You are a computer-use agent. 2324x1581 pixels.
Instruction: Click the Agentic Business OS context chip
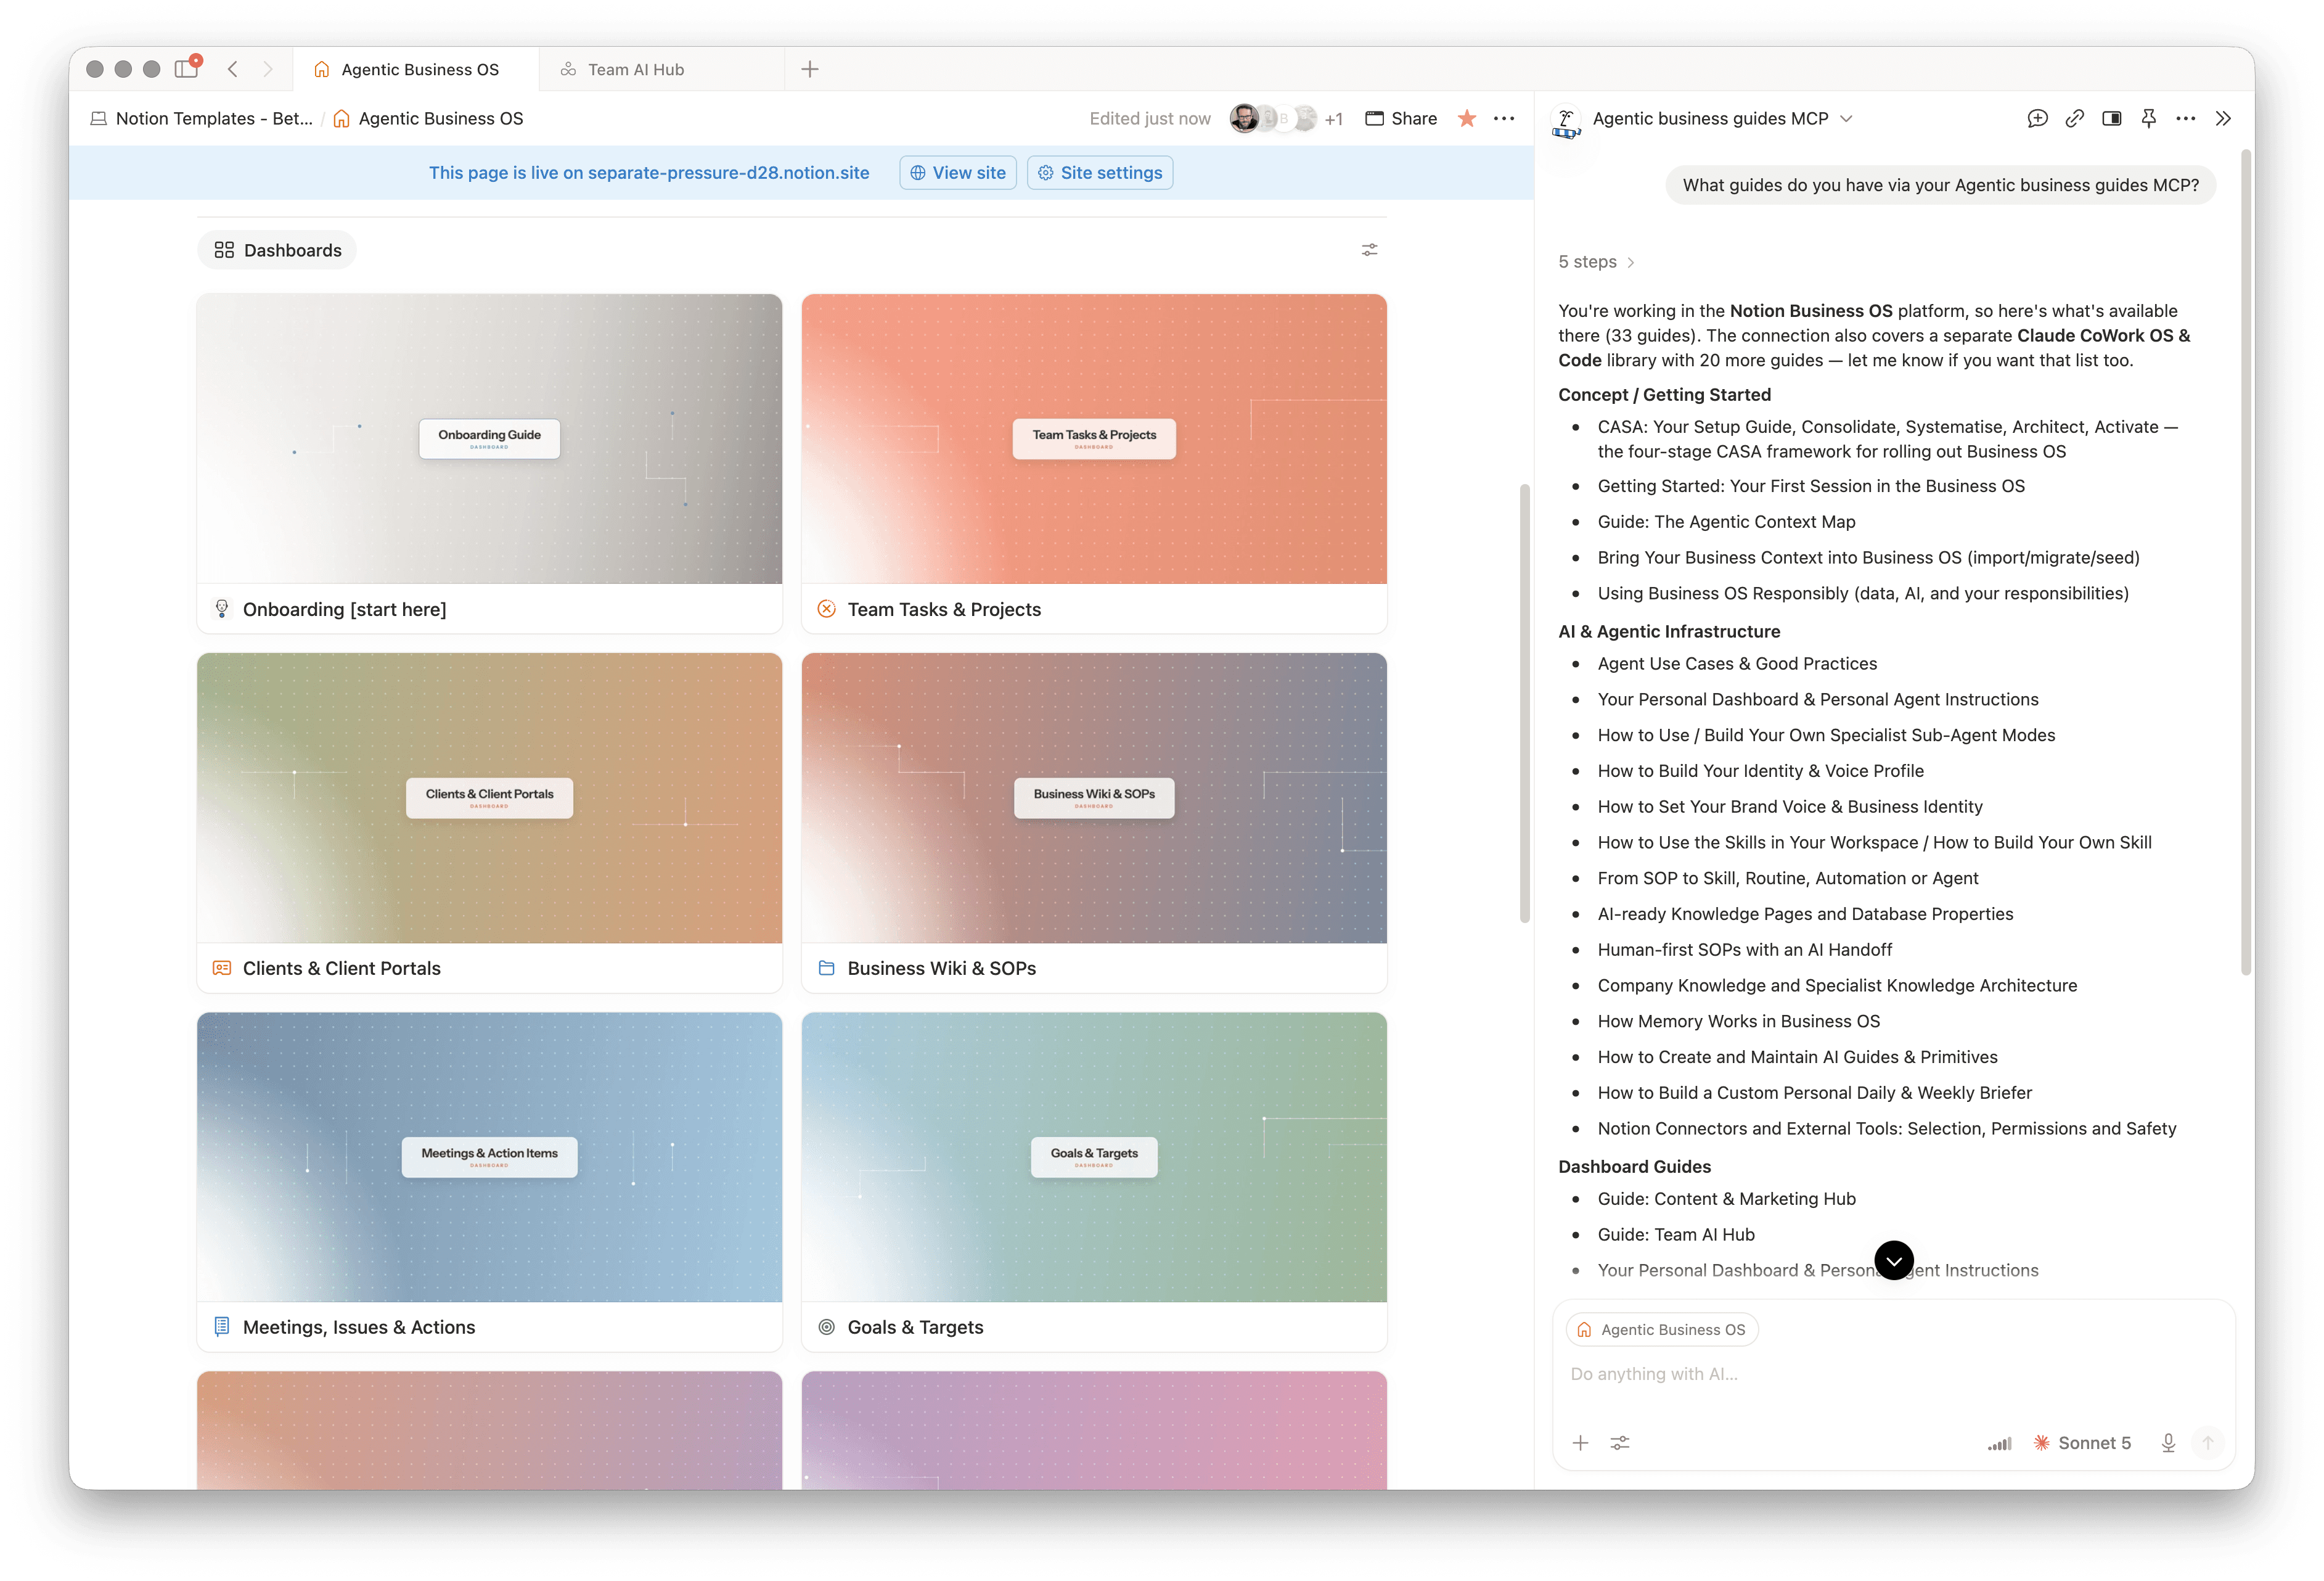pyautogui.click(x=1661, y=1330)
